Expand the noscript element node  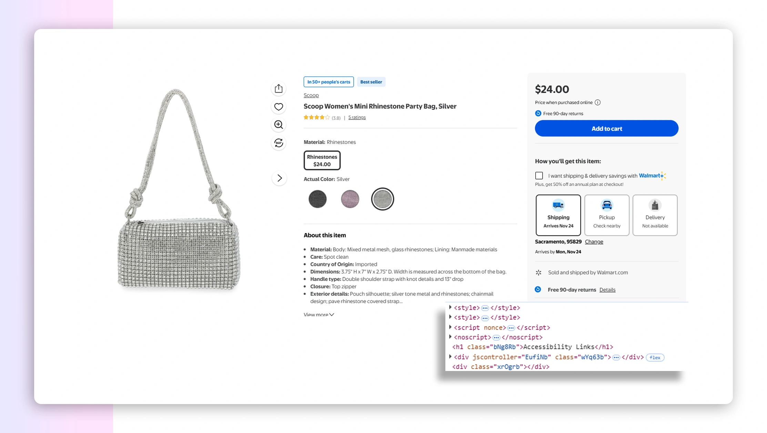(450, 337)
